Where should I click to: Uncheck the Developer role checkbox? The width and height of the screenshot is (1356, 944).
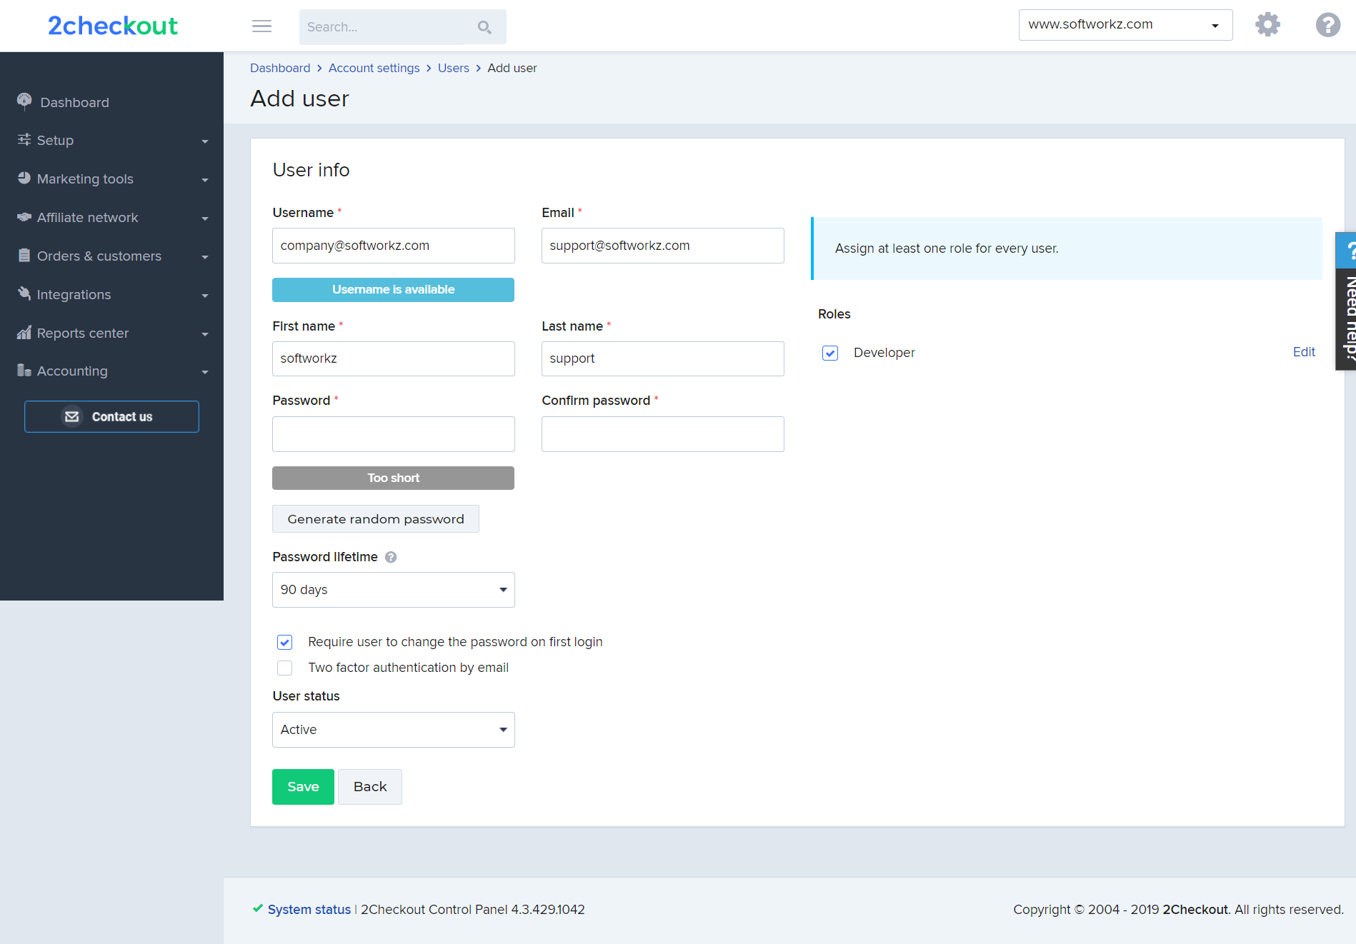pos(829,353)
